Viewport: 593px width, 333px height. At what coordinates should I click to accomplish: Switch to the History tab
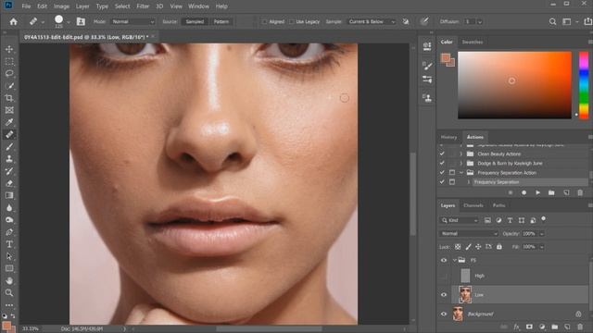(x=448, y=137)
